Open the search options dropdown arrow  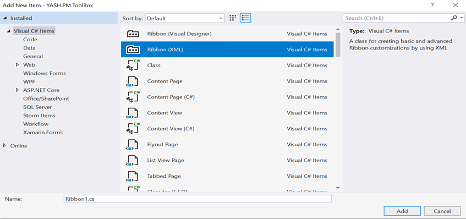click(461, 18)
